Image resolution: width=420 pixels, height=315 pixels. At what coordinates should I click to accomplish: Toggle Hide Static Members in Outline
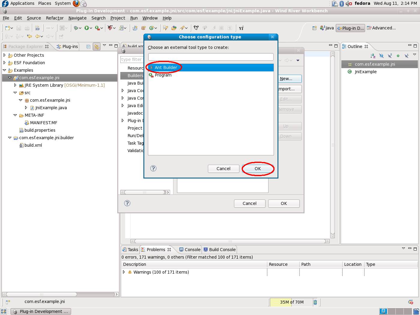tap(390, 56)
